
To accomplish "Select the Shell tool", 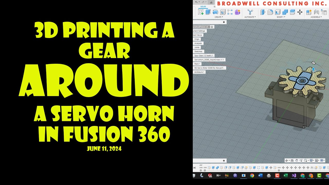I will 278,12.
